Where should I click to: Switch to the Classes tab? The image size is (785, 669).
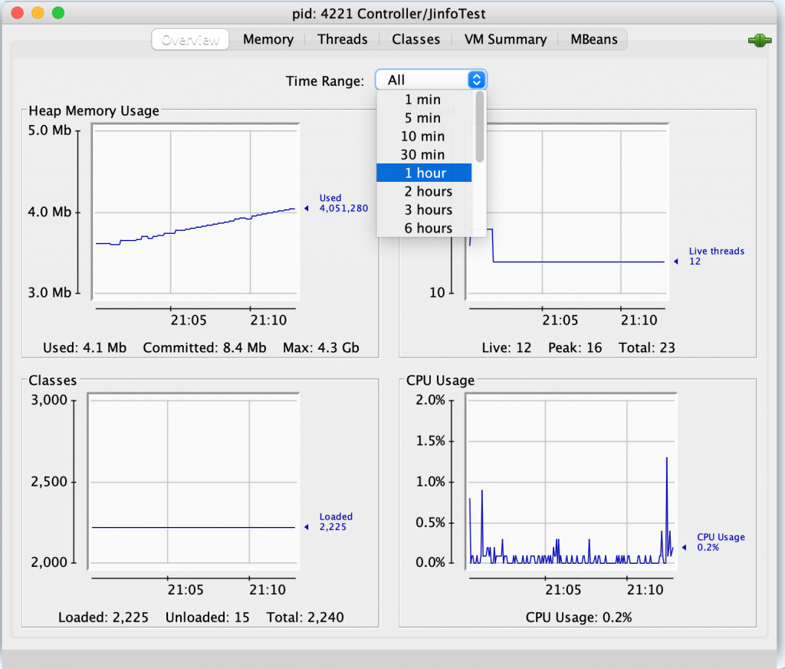(415, 40)
